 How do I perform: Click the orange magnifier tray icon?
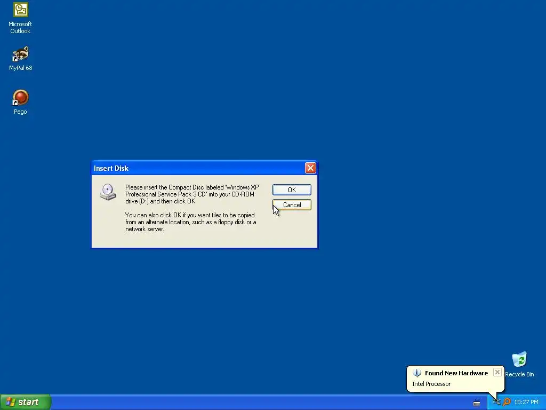coord(507,402)
